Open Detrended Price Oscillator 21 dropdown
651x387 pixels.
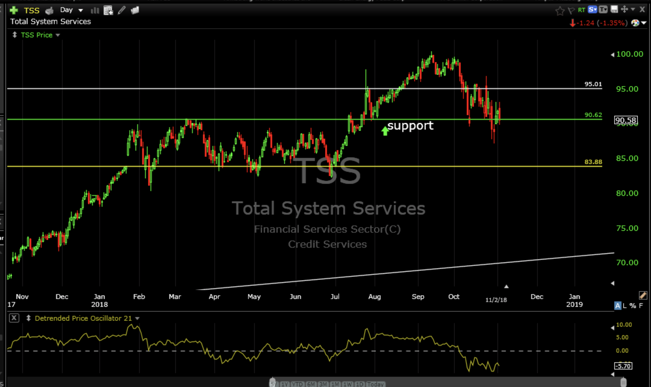[137, 318]
